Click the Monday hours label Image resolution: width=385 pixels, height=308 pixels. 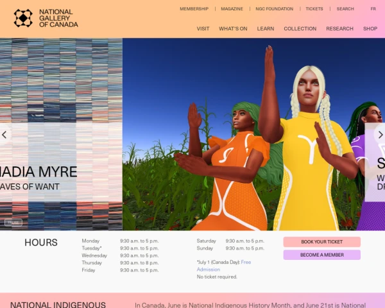pyautogui.click(x=90, y=241)
